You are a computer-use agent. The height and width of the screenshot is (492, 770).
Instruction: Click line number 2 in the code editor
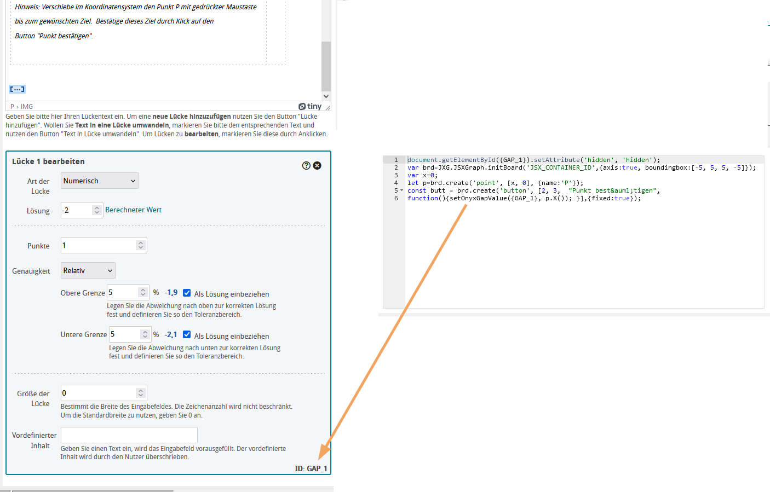[396, 167]
